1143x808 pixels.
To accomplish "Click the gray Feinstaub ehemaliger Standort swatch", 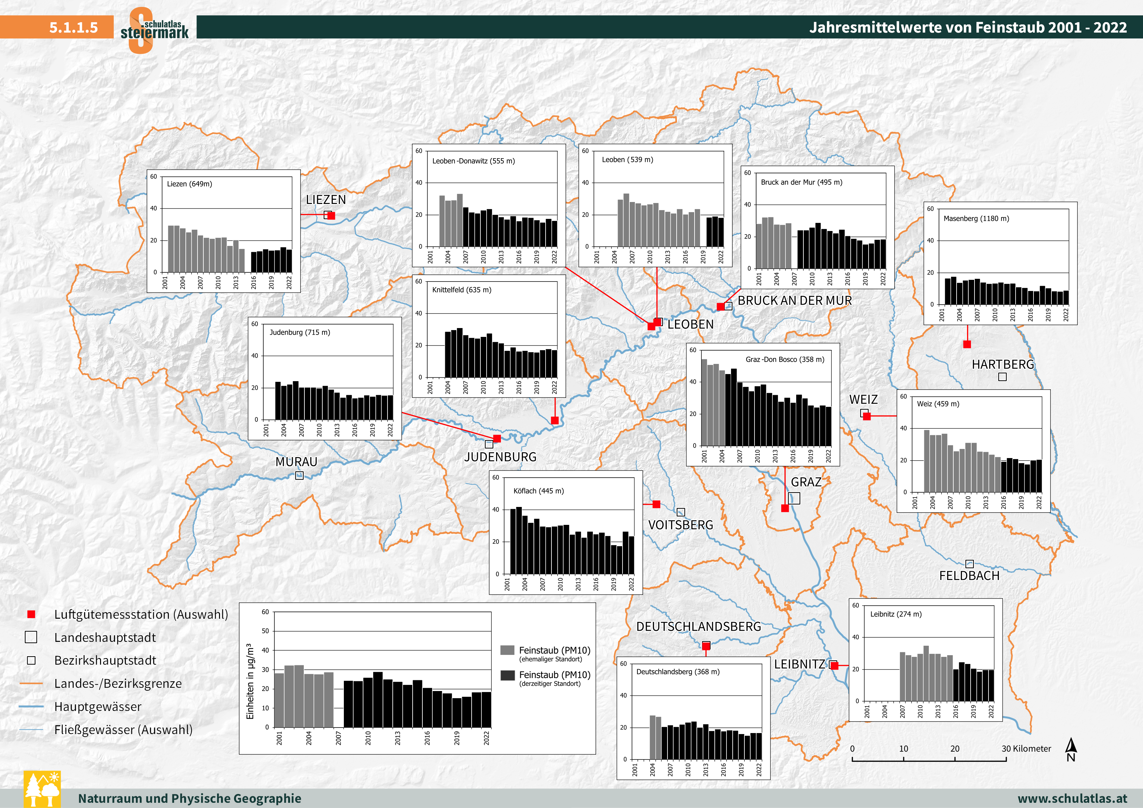I will pyautogui.click(x=507, y=650).
